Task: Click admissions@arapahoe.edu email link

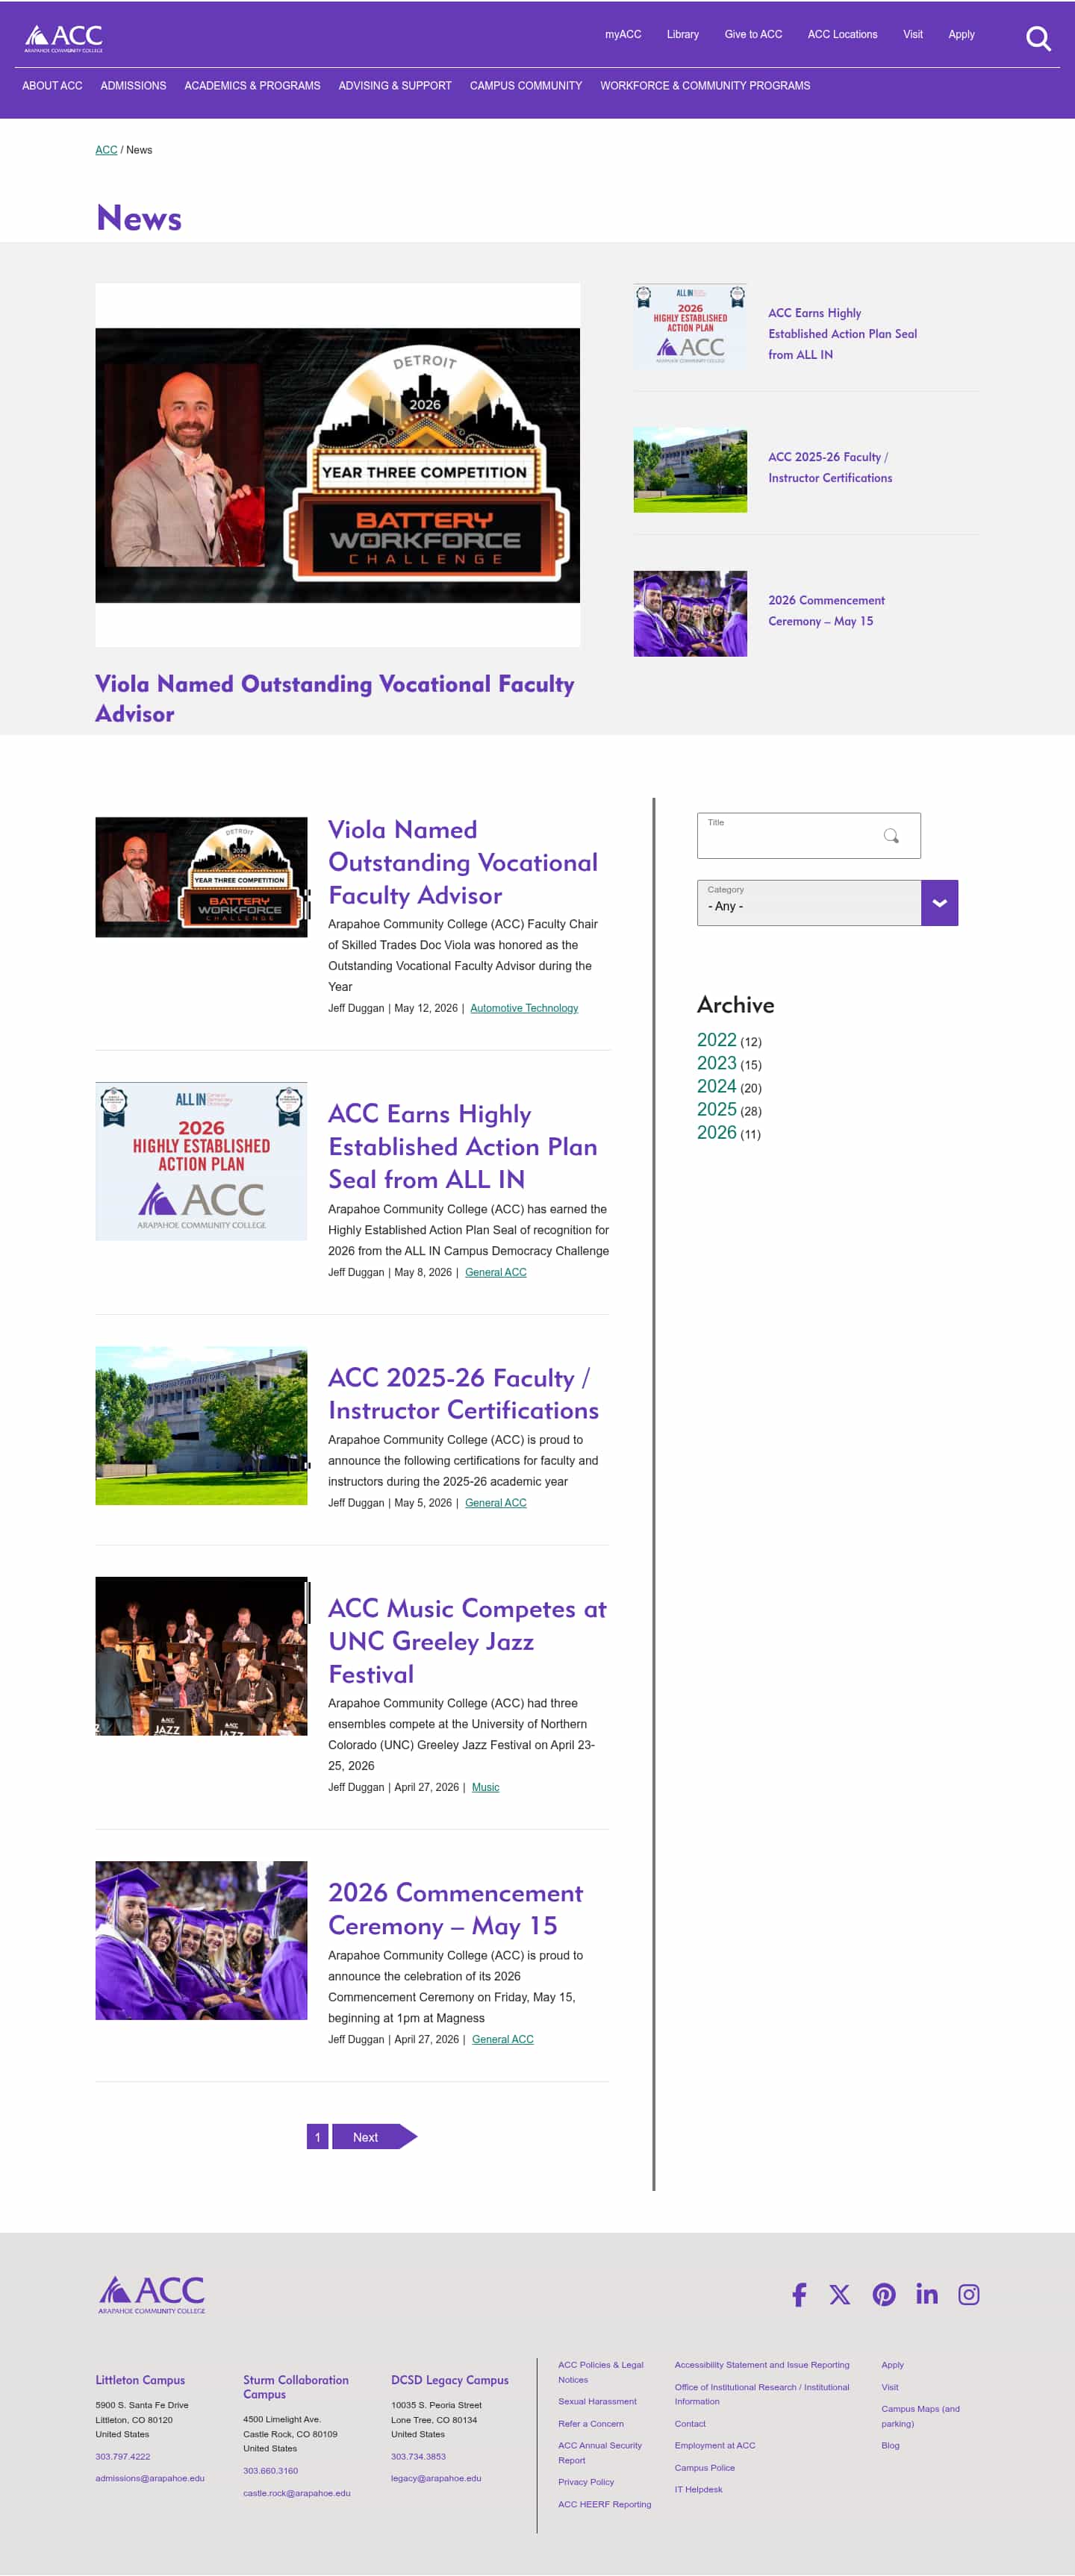Action: click(150, 2478)
